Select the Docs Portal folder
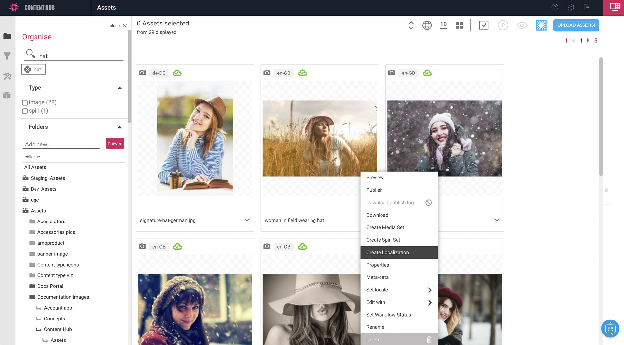Viewport: 624px width, 345px height. tap(50, 286)
